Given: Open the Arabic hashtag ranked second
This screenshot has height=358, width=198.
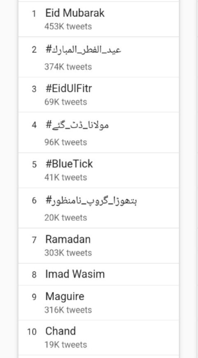Looking at the screenshot, I should [x=83, y=50].
